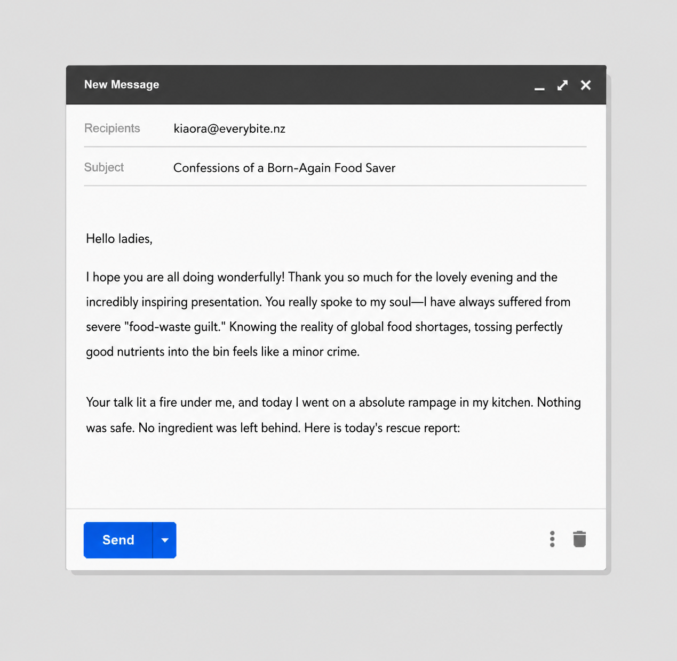Screen dimensions: 677x661
Task: Click the Subject label
Action: click(104, 167)
